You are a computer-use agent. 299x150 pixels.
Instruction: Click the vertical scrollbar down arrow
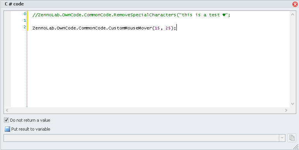tap(292, 104)
